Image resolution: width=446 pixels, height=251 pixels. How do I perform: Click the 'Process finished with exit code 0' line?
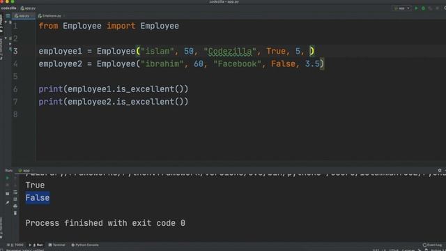[x=105, y=223]
